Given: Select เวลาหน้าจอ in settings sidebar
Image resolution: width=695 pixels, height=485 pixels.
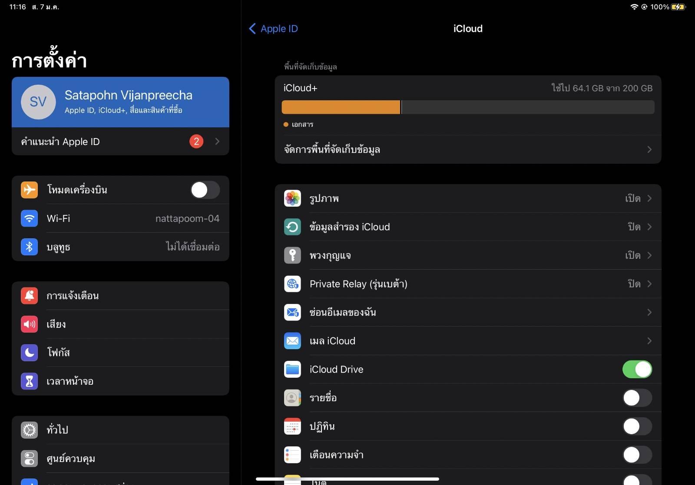Looking at the screenshot, I should tap(120, 381).
